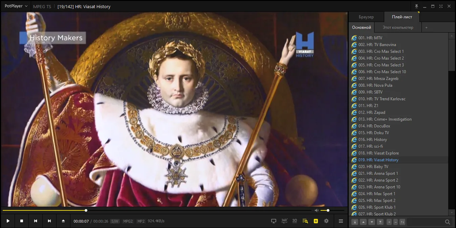Adjust the volume slider handle
The image size is (456, 228).
[328, 210]
